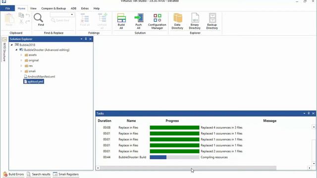Switch to the View ribbon tab
317x178 pixels.
[x=33, y=8]
